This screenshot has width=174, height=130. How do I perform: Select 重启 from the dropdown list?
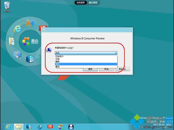click(x=86, y=67)
